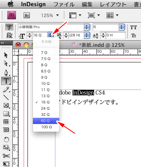Open the Apple menu
The width and height of the screenshot is (141, 167).
(11, 4)
